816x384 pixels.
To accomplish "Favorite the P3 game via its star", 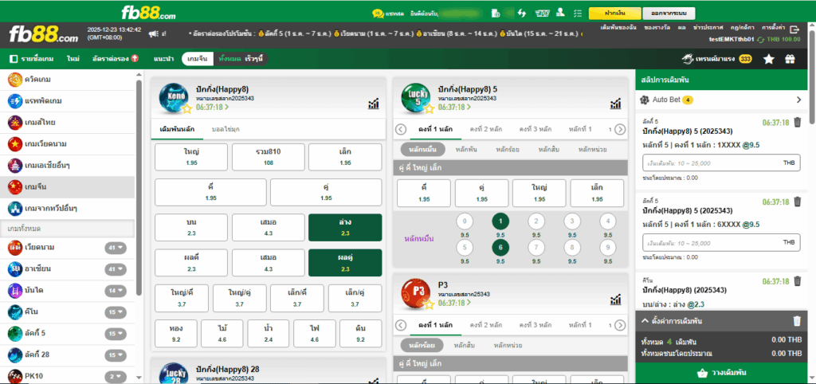I will click(429, 304).
